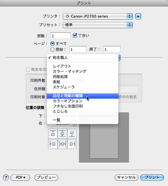Open the PDF dropdown button
This screenshot has width=168, height=186.
pyautogui.click(x=20, y=178)
